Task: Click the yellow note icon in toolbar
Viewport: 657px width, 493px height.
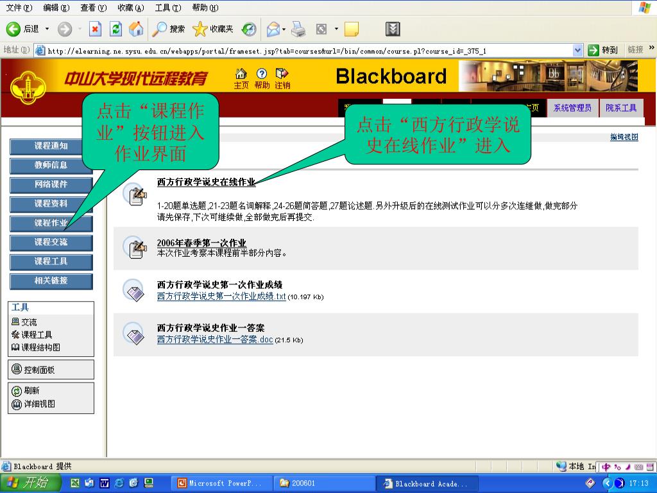Action: (x=351, y=29)
